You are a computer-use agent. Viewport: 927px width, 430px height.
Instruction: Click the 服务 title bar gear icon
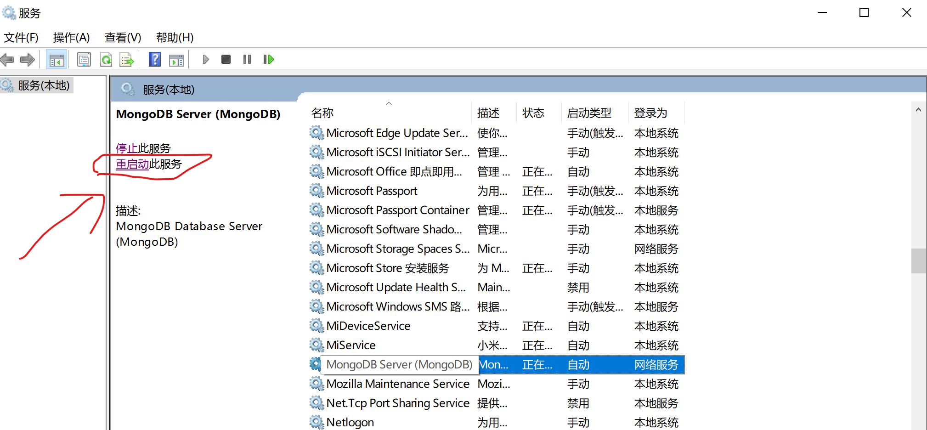coord(9,12)
